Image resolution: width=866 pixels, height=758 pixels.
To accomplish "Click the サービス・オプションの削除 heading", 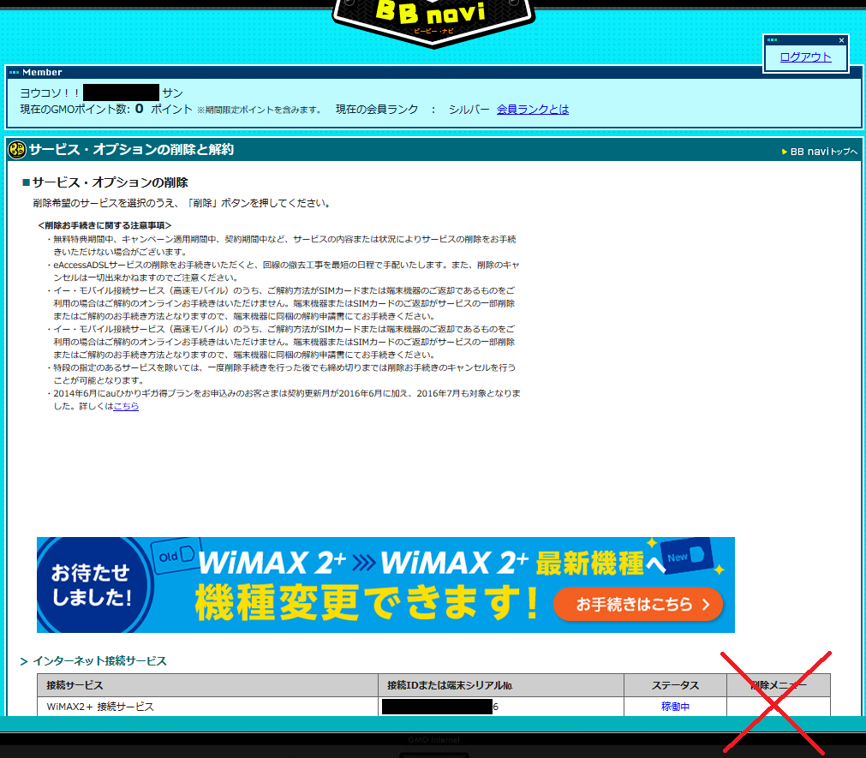I will pos(110,182).
